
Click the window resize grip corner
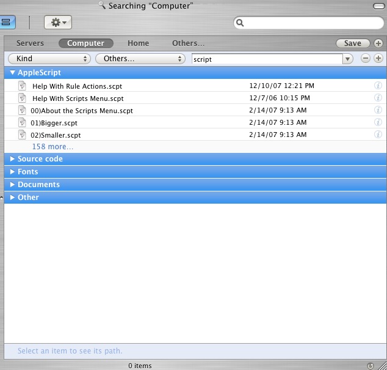383,366
